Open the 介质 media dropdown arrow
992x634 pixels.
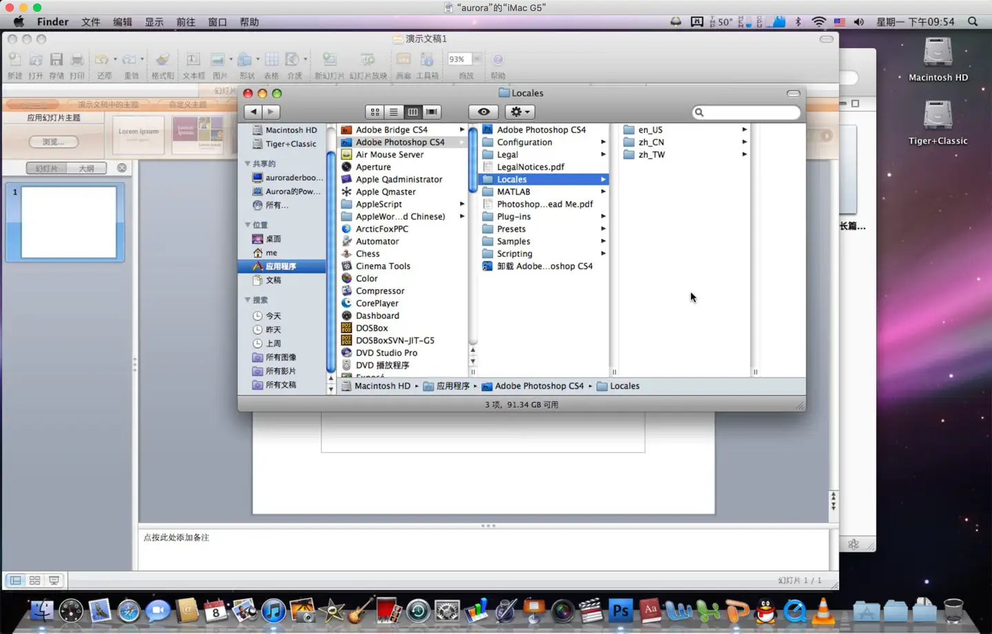[305, 59]
